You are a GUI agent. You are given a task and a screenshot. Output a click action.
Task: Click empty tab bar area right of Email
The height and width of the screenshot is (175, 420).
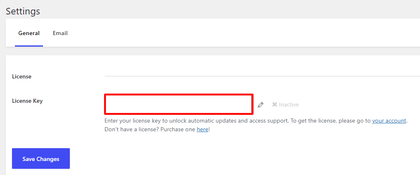click(241, 33)
